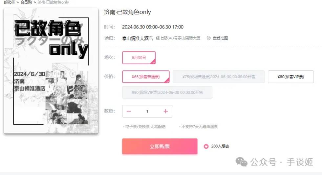Open Bilibili breadcrumb link

(x=9, y=2)
